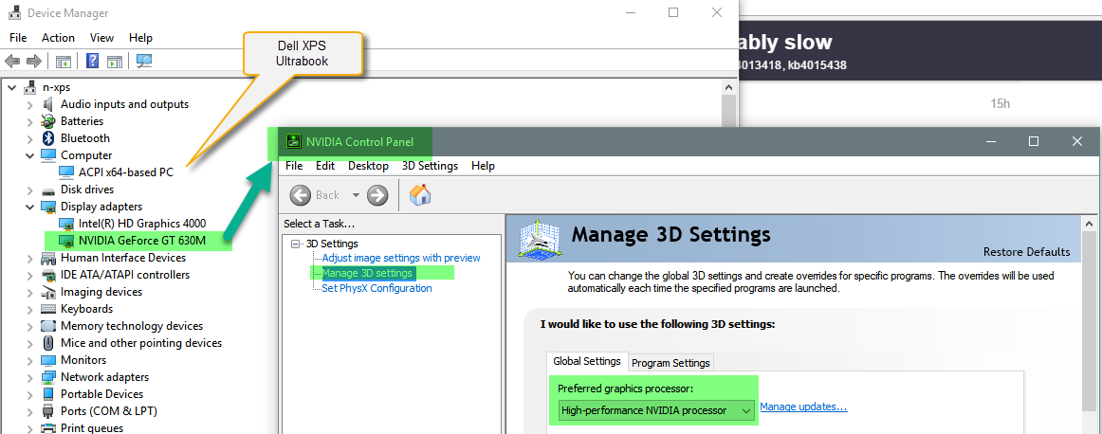Click the Intel(R) HD Graphics 4000 adapter icon

pyautogui.click(x=66, y=224)
